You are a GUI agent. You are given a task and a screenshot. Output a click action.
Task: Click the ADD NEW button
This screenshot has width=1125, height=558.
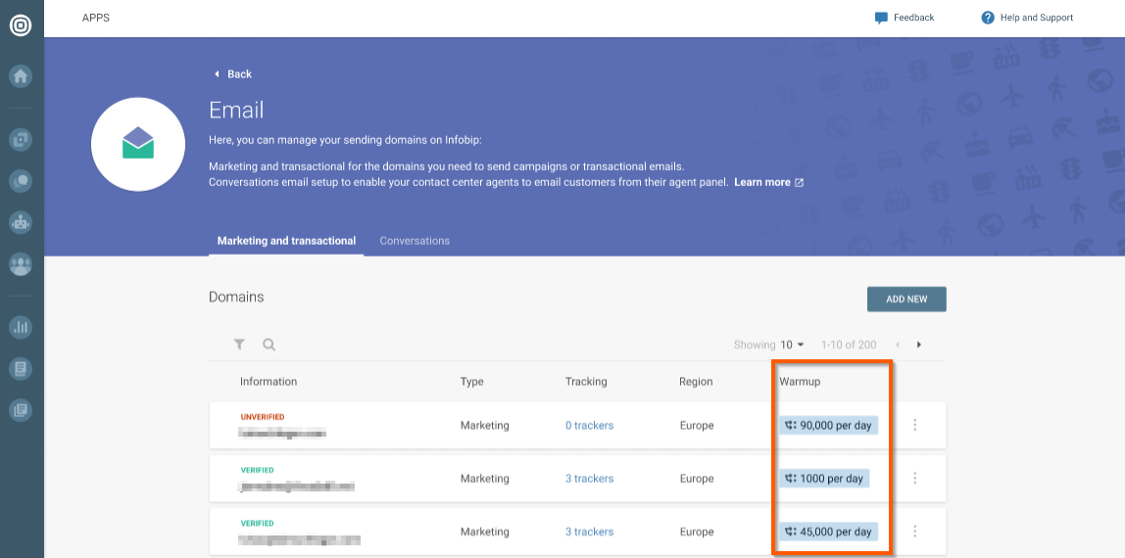[906, 299]
